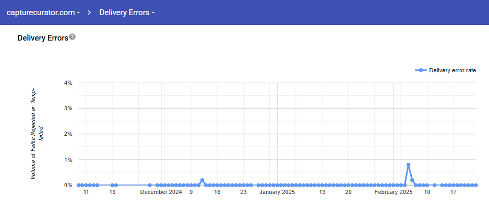489x208 pixels.
Task: Click the vertical axis title about Rejected traffic
Action: point(37,134)
